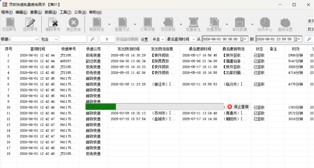Viewport: 314px width, 168px height.
Task: Click the 9147分钟 cell
Action: pos(295,61)
